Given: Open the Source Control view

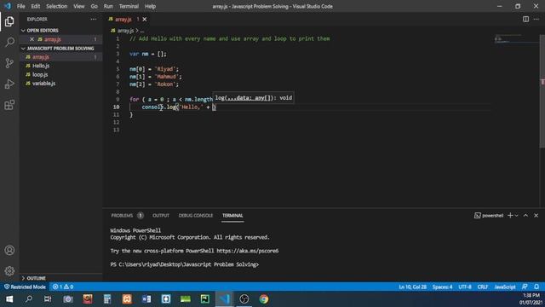Looking at the screenshot, I should 9,63.
